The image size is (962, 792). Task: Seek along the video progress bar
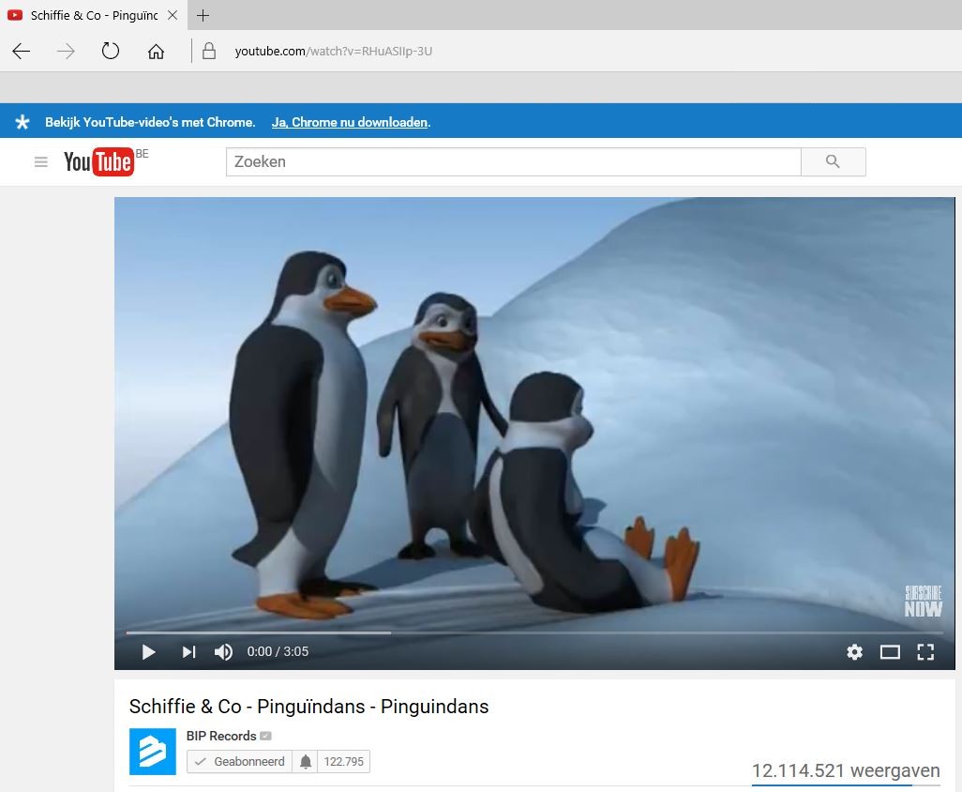[x=534, y=632]
